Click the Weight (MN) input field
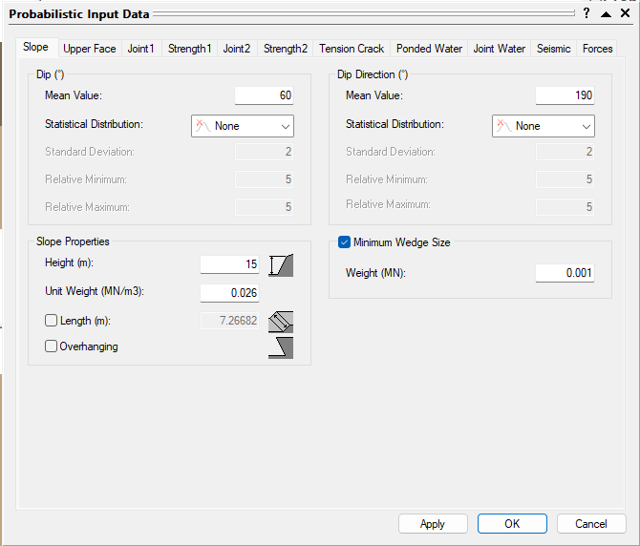 point(565,273)
